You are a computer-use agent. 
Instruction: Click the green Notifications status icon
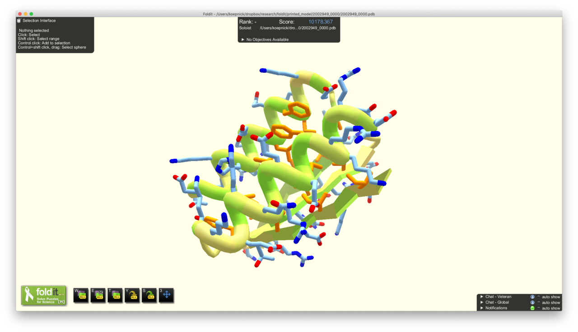tap(532, 308)
